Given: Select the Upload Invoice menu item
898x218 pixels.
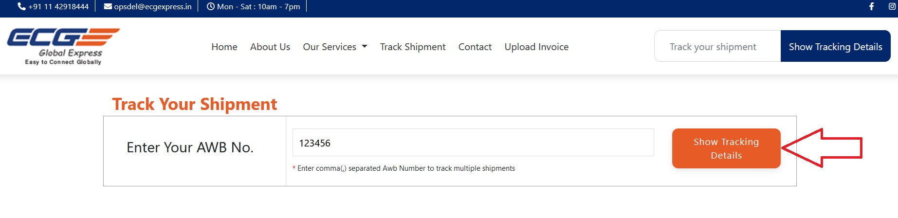Looking at the screenshot, I should click(536, 47).
